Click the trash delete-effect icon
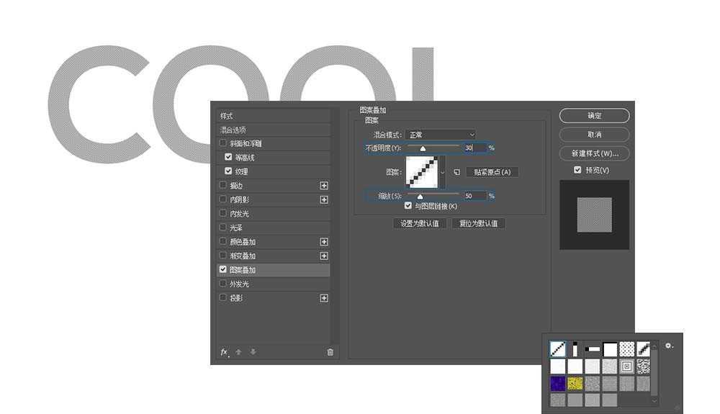Image resolution: width=720 pixels, height=414 pixels. pos(330,352)
